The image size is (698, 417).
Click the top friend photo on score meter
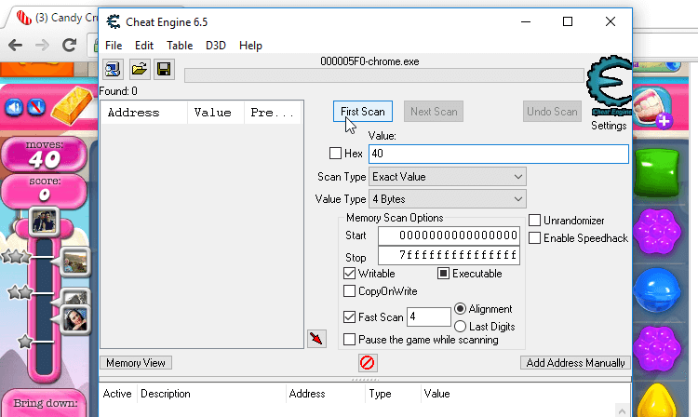click(x=44, y=221)
